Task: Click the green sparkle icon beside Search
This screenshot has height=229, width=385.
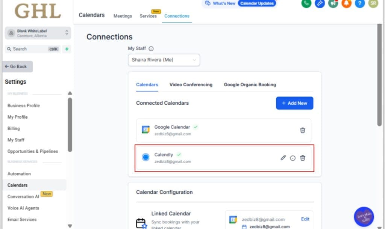Action: click(x=67, y=49)
